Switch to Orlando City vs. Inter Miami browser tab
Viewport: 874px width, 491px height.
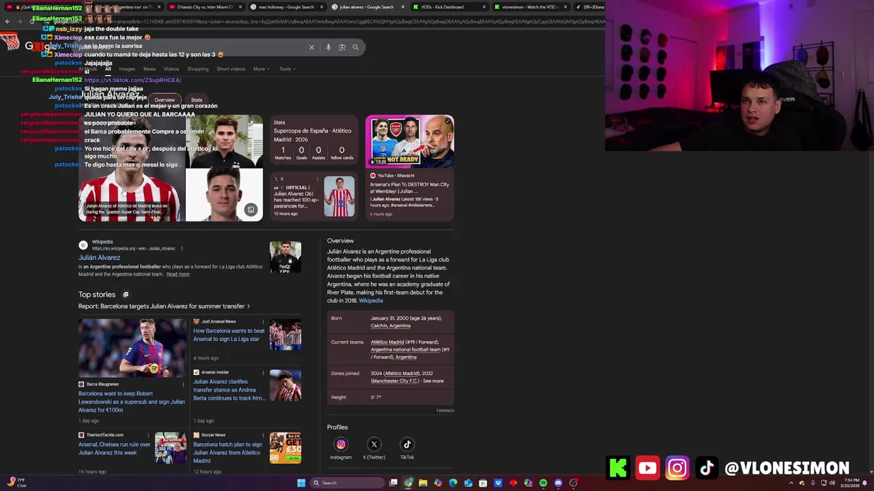(204, 7)
